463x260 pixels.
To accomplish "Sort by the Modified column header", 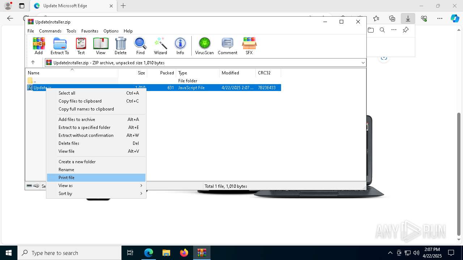I will 238,73.
